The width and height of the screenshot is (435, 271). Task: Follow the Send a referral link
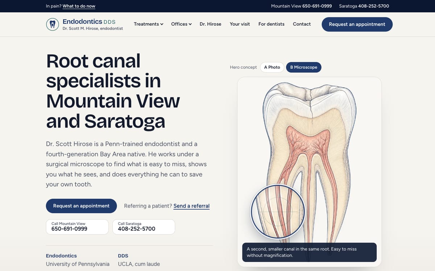[191, 206]
